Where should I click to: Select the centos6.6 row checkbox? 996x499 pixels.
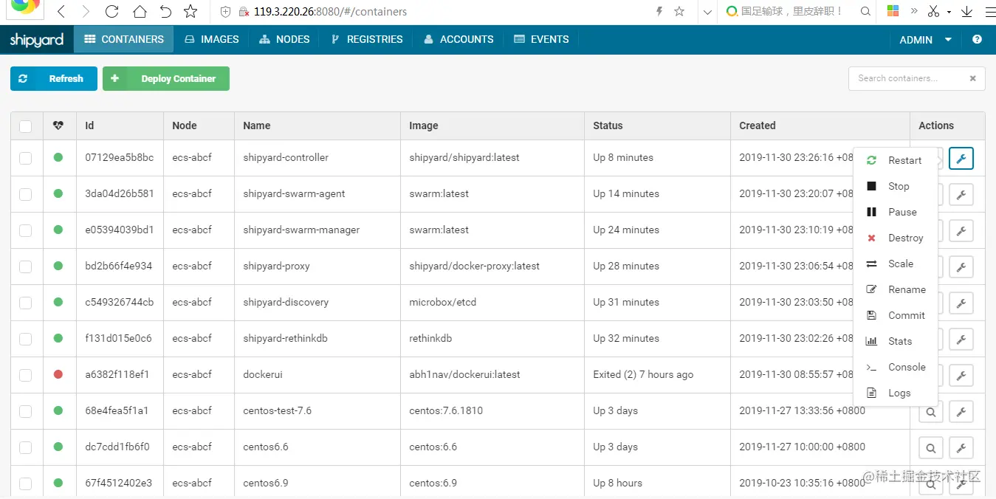click(x=26, y=447)
